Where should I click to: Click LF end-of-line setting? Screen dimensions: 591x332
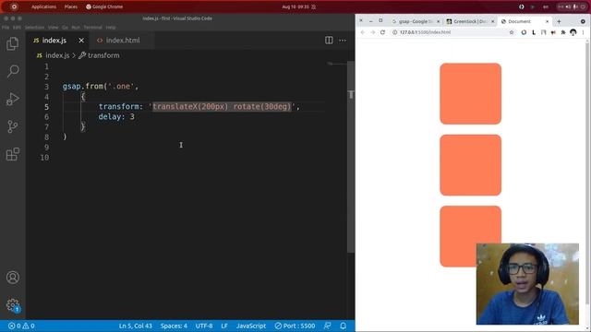pos(224,326)
